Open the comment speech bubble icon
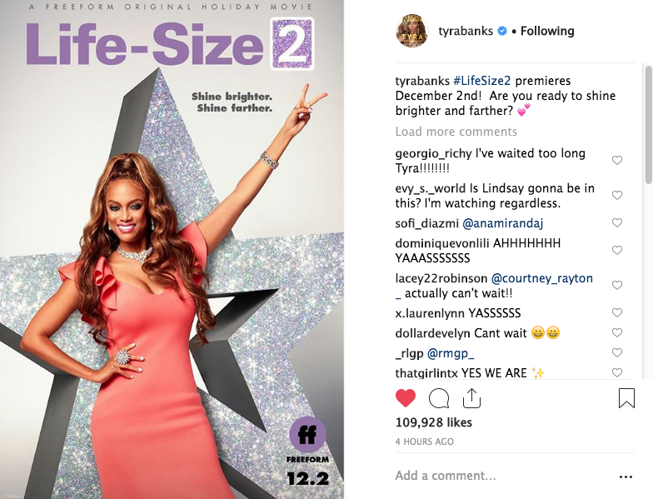 coord(439,398)
